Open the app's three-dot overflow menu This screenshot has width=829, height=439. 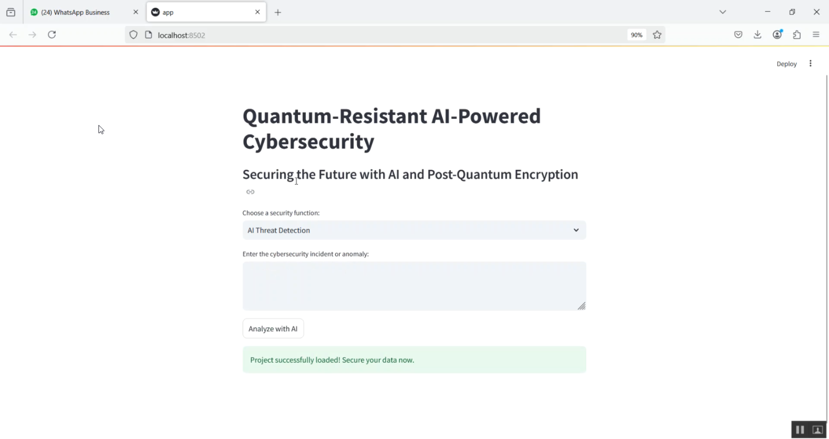point(810,64)
